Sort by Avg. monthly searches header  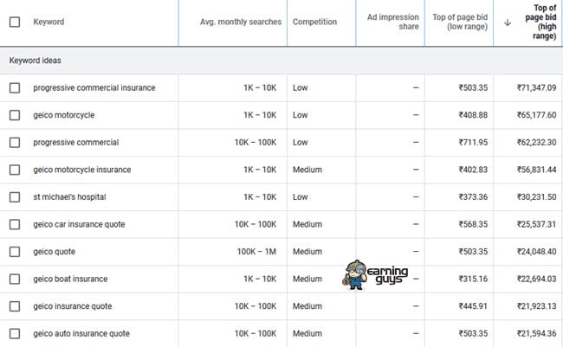pos(241,22)
